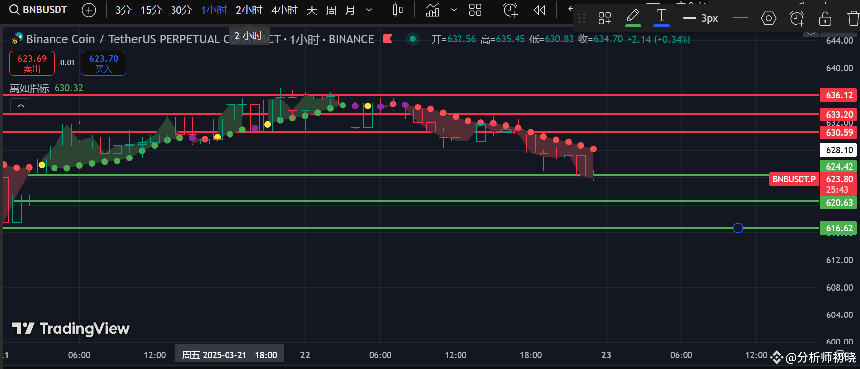
Task: Click the +2.14 (+0.34%) change value
Action: tap(659, 39)
